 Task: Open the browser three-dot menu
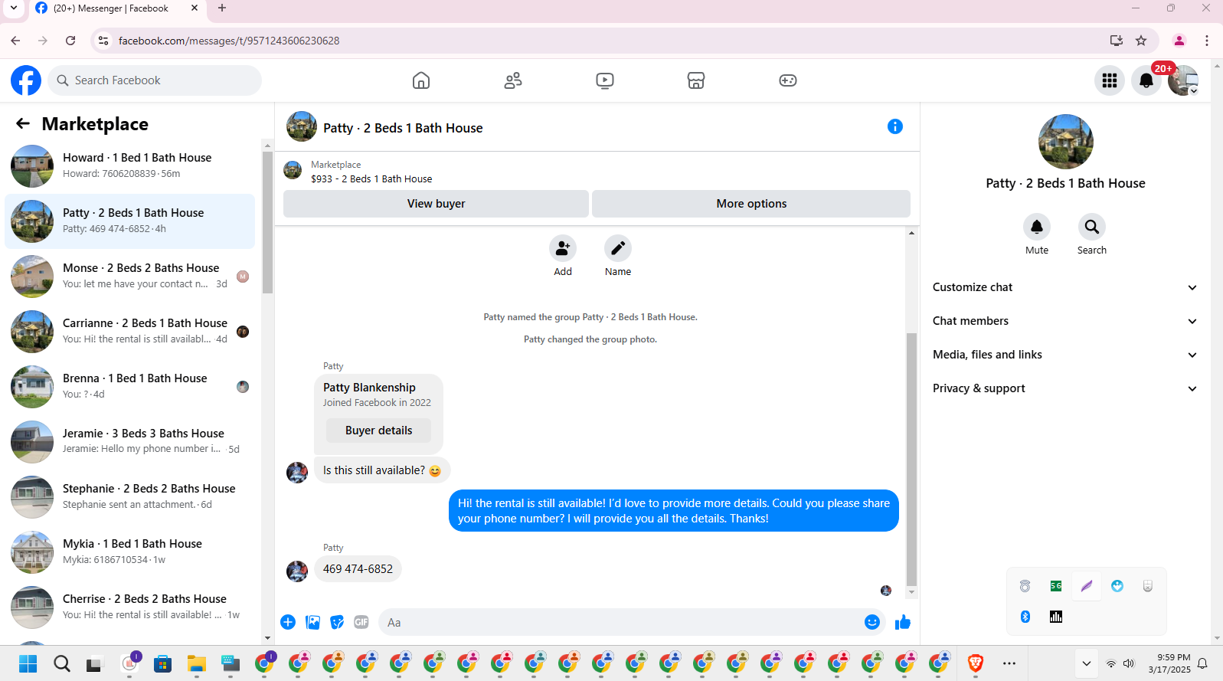click(1207, 41)
